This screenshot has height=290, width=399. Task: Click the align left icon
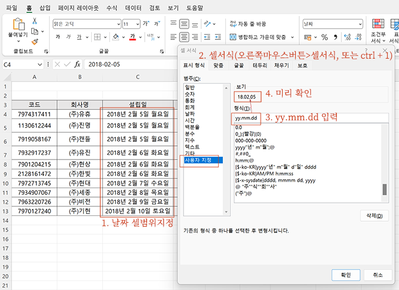173,37
